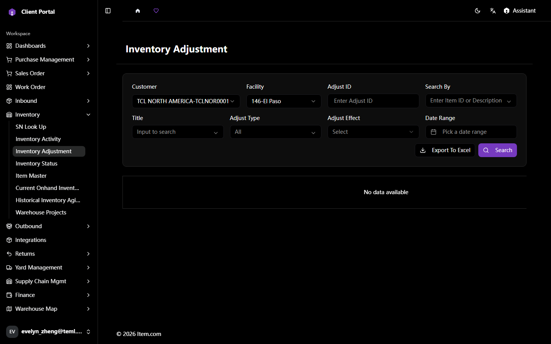Open the Assistant
Image resolution: width=551 pixels, height=344 pixels.
click(x=520, y=11)
